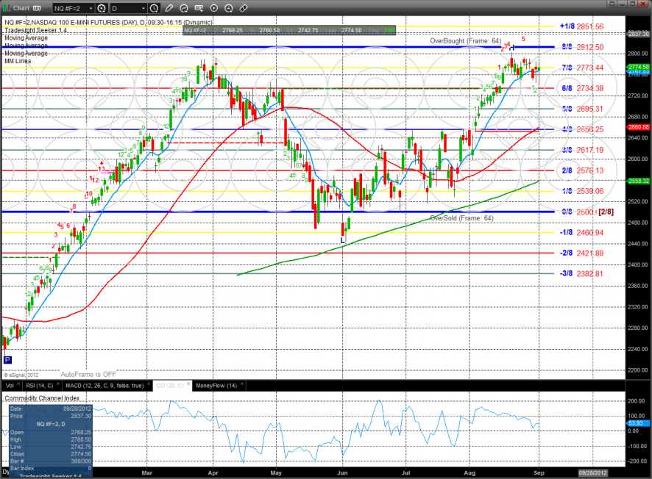Select the pencil drawing tool
Viewport: 652px width, 479px height.
(169, 8)
